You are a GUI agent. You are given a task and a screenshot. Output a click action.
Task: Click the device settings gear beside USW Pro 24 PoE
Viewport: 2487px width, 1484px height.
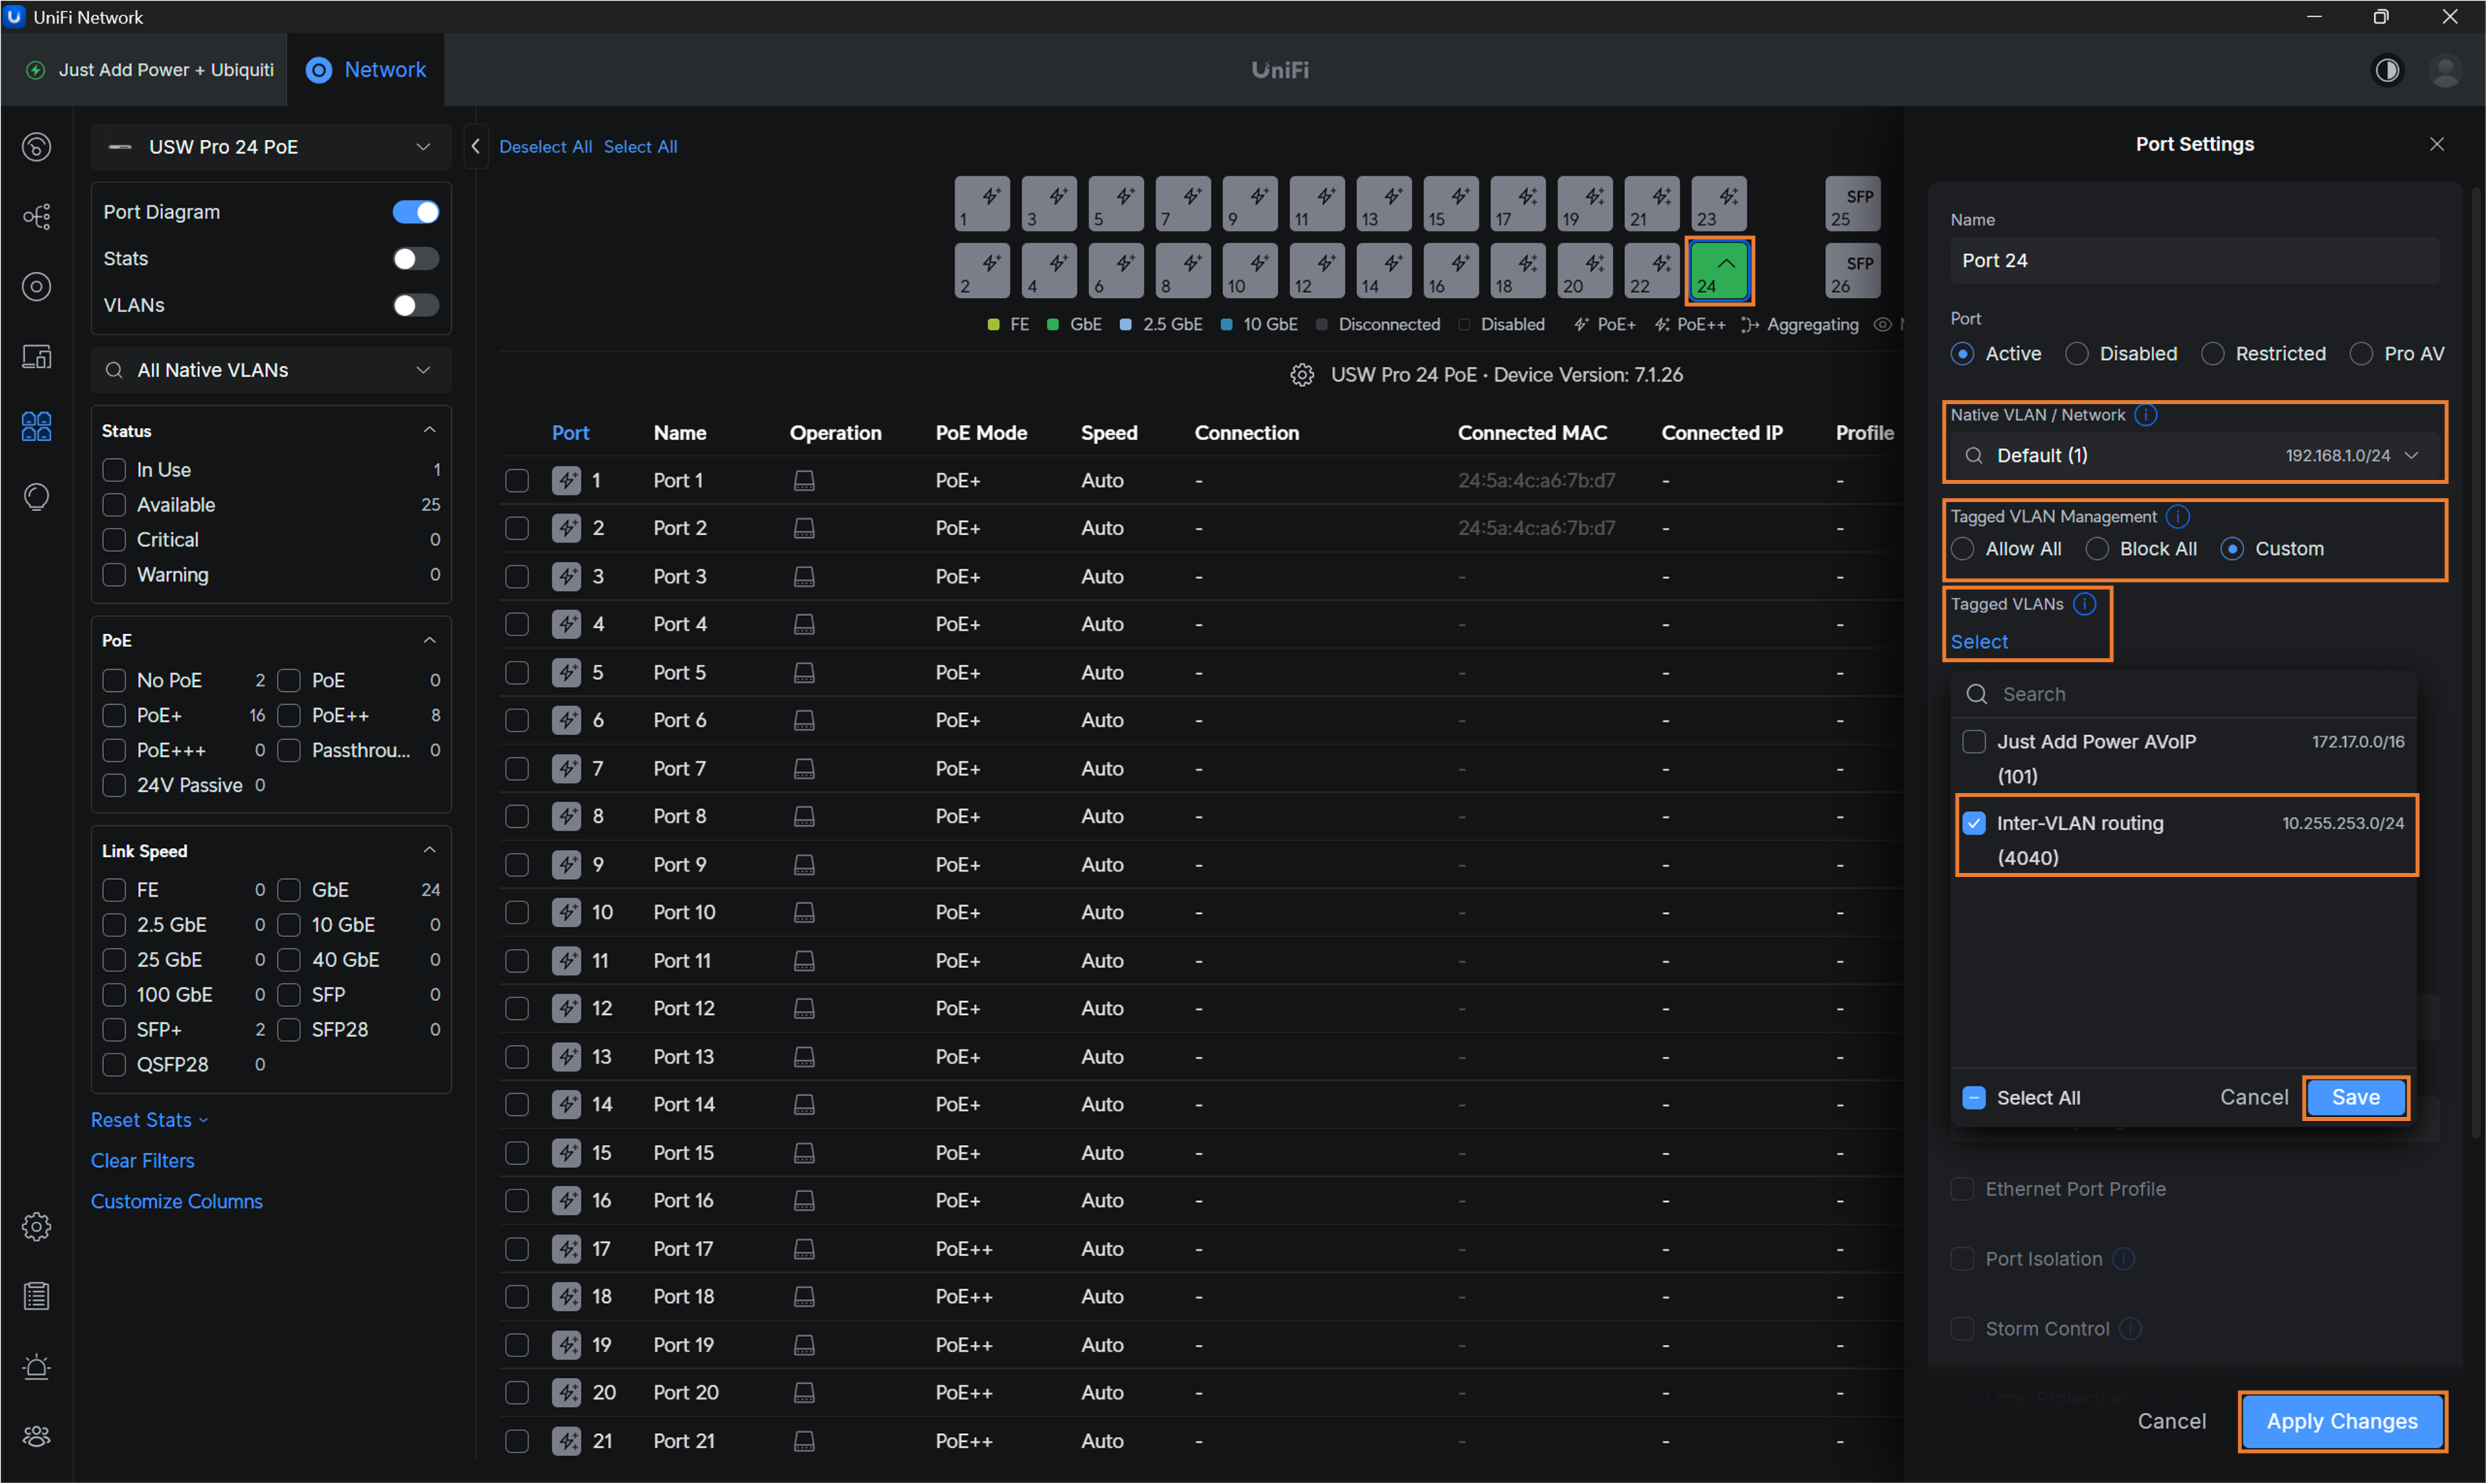[x=1301, y=375]
